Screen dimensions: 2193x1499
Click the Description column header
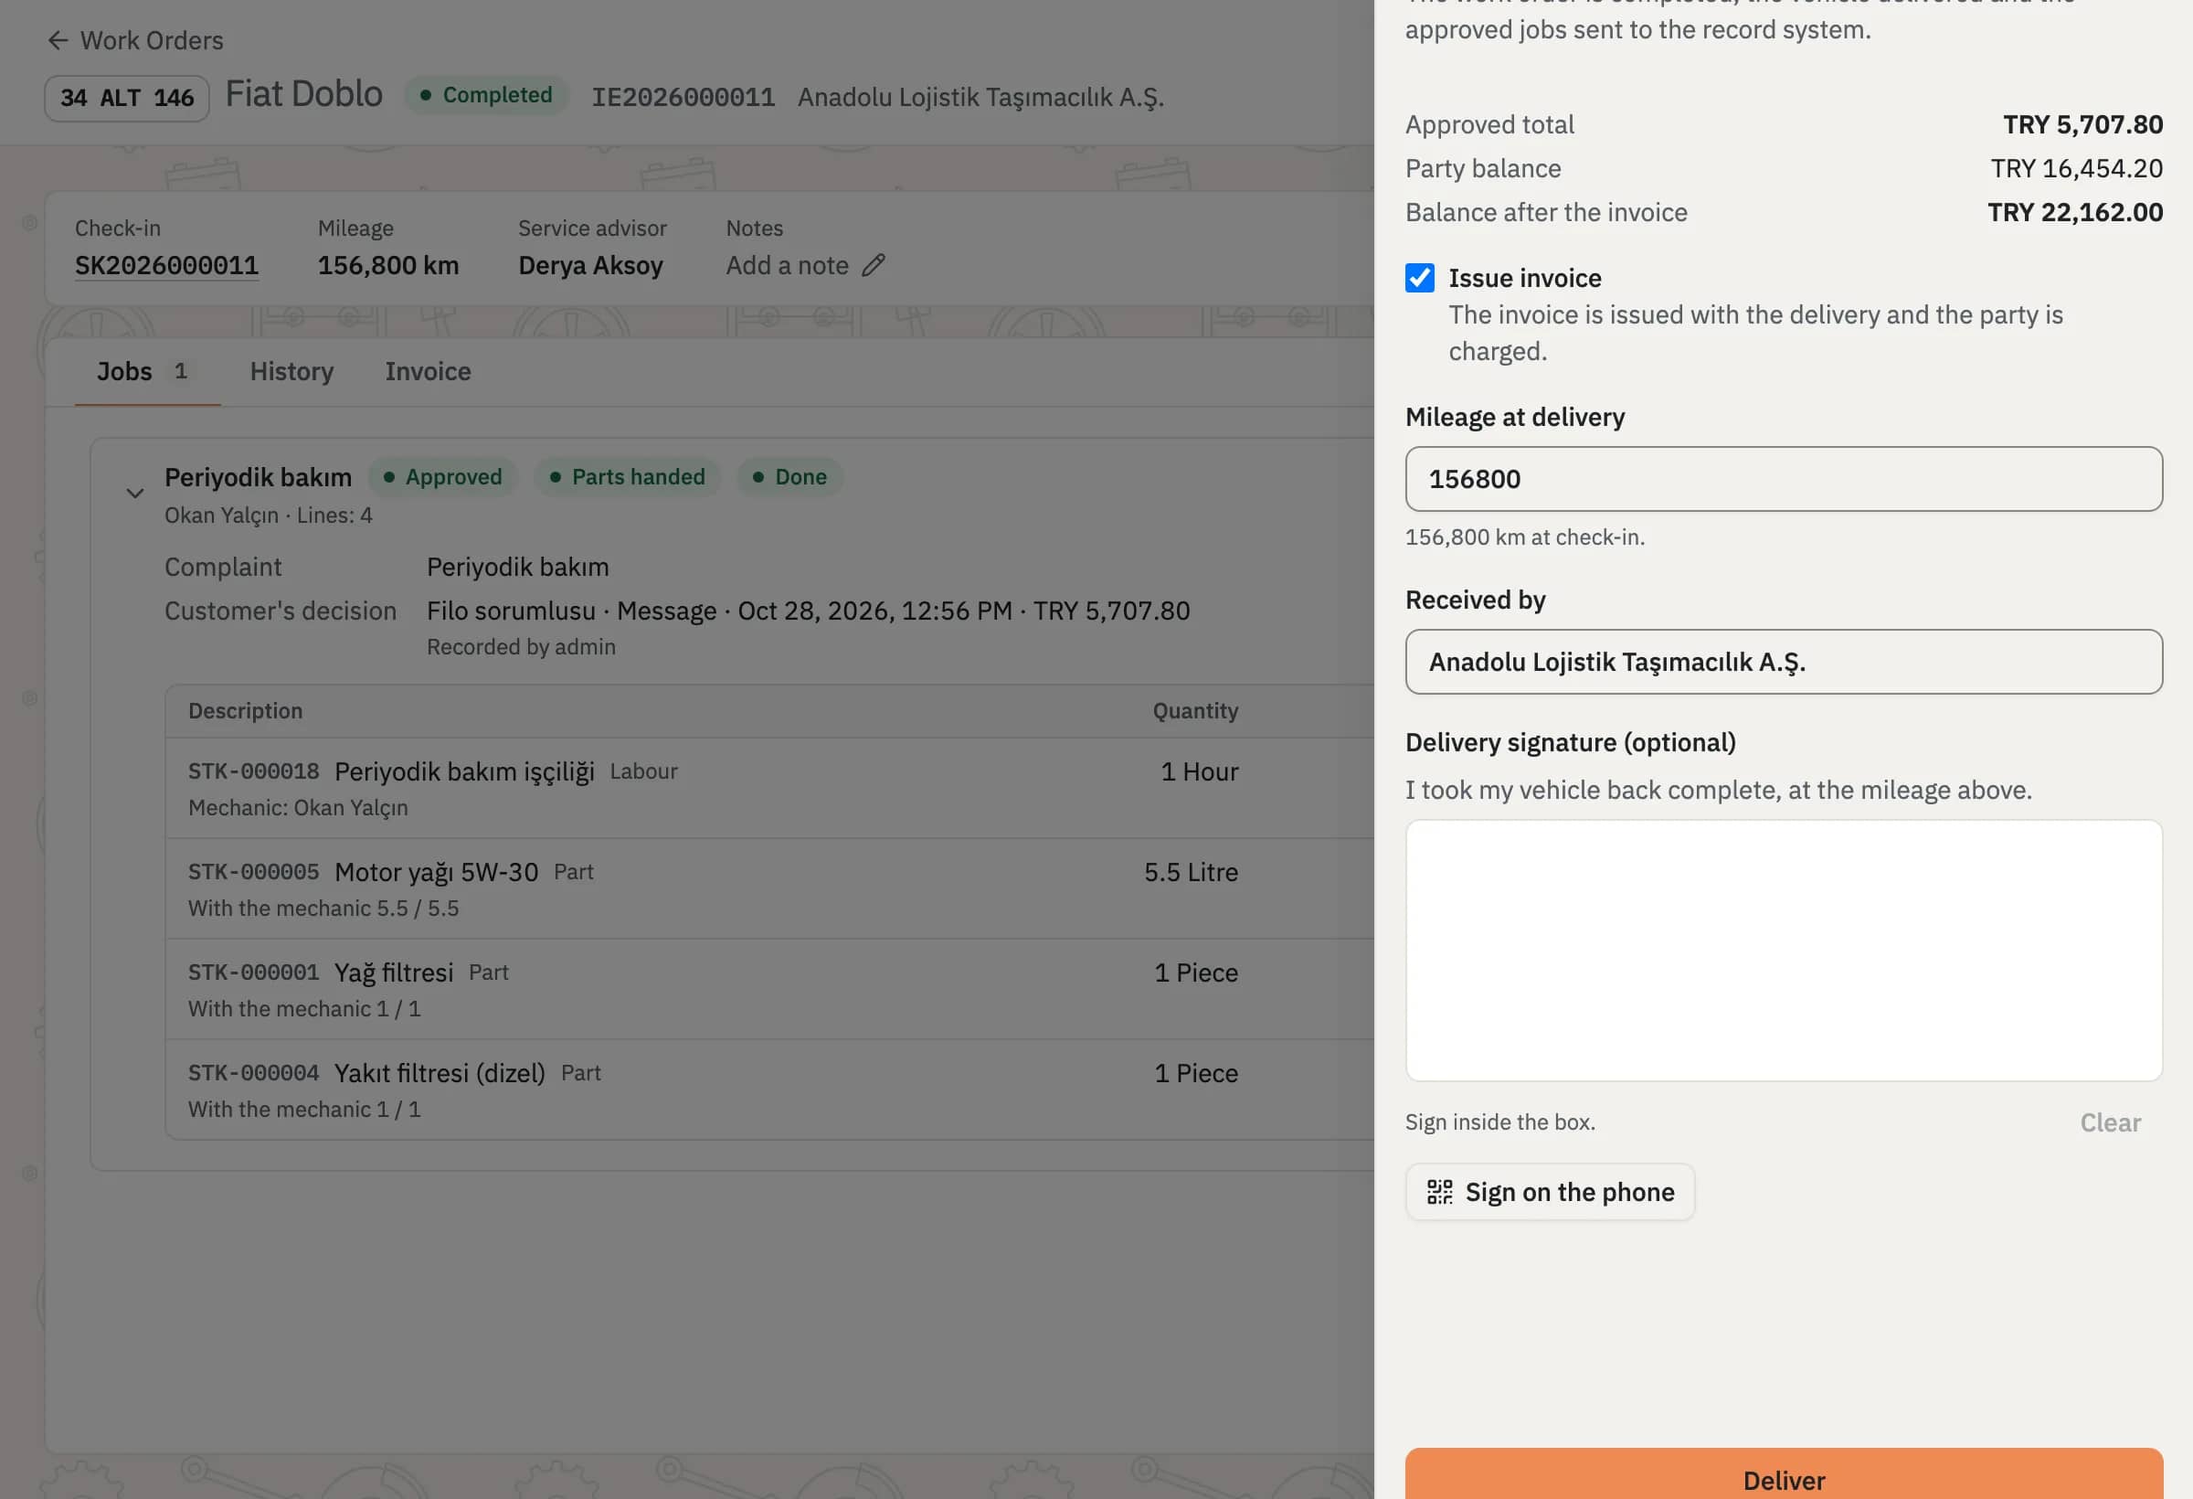point(246,711)
